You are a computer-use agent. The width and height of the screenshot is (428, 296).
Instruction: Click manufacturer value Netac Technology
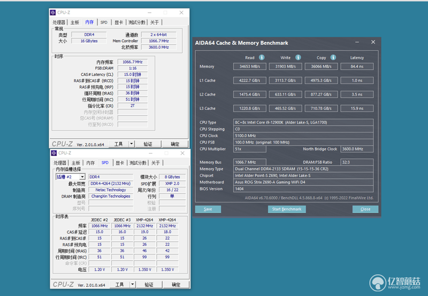click(x=111, y=190)
